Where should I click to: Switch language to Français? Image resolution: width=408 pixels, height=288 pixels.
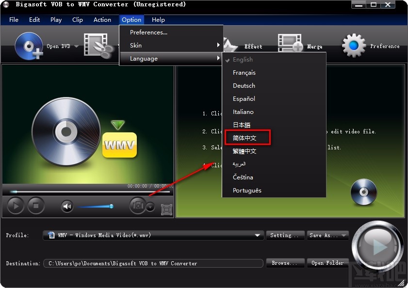pyautogui.click(x=244, y=72)
